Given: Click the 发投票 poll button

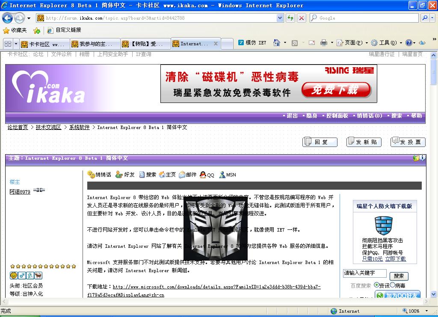Looking at the screenshot, I should (x=408, y=142).
